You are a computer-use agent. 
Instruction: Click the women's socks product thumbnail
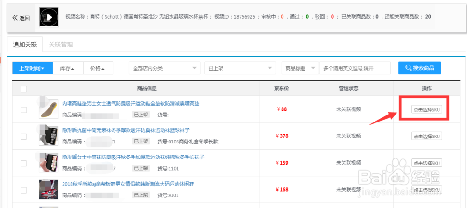[x=49, y=163]
